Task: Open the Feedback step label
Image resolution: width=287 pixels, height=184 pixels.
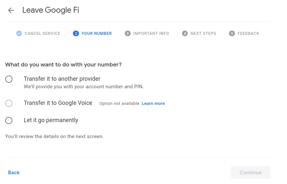Action: pos(248,34)
